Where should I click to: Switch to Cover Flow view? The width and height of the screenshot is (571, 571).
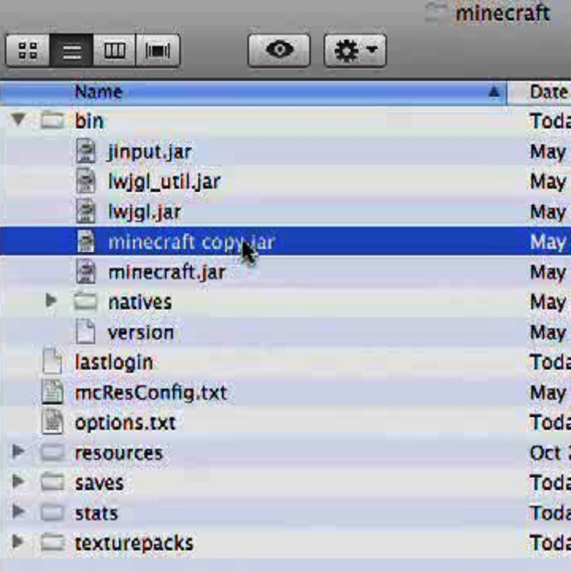pos(158,50)
